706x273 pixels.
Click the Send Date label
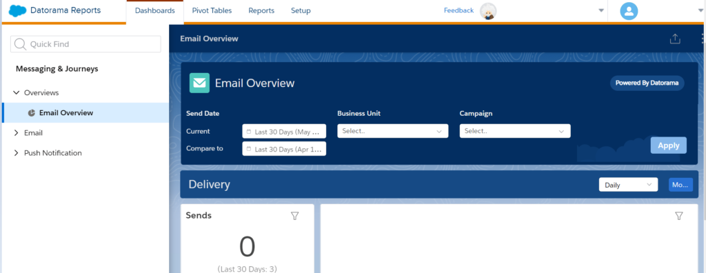[x=203, y=114]
